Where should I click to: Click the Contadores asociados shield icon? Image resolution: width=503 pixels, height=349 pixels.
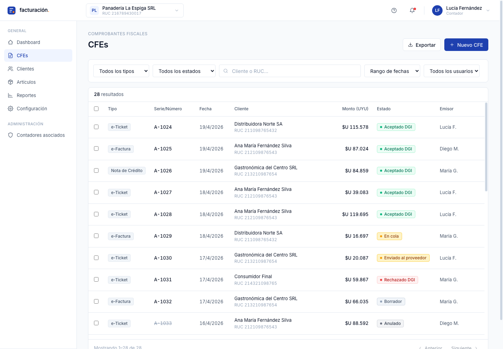[x=10, y=135]
